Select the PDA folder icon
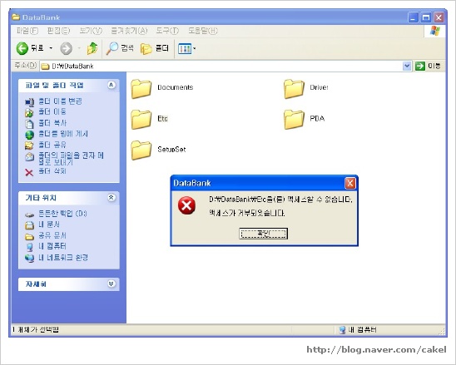Viewport: 456px width, 365px height. click(294, 119)
